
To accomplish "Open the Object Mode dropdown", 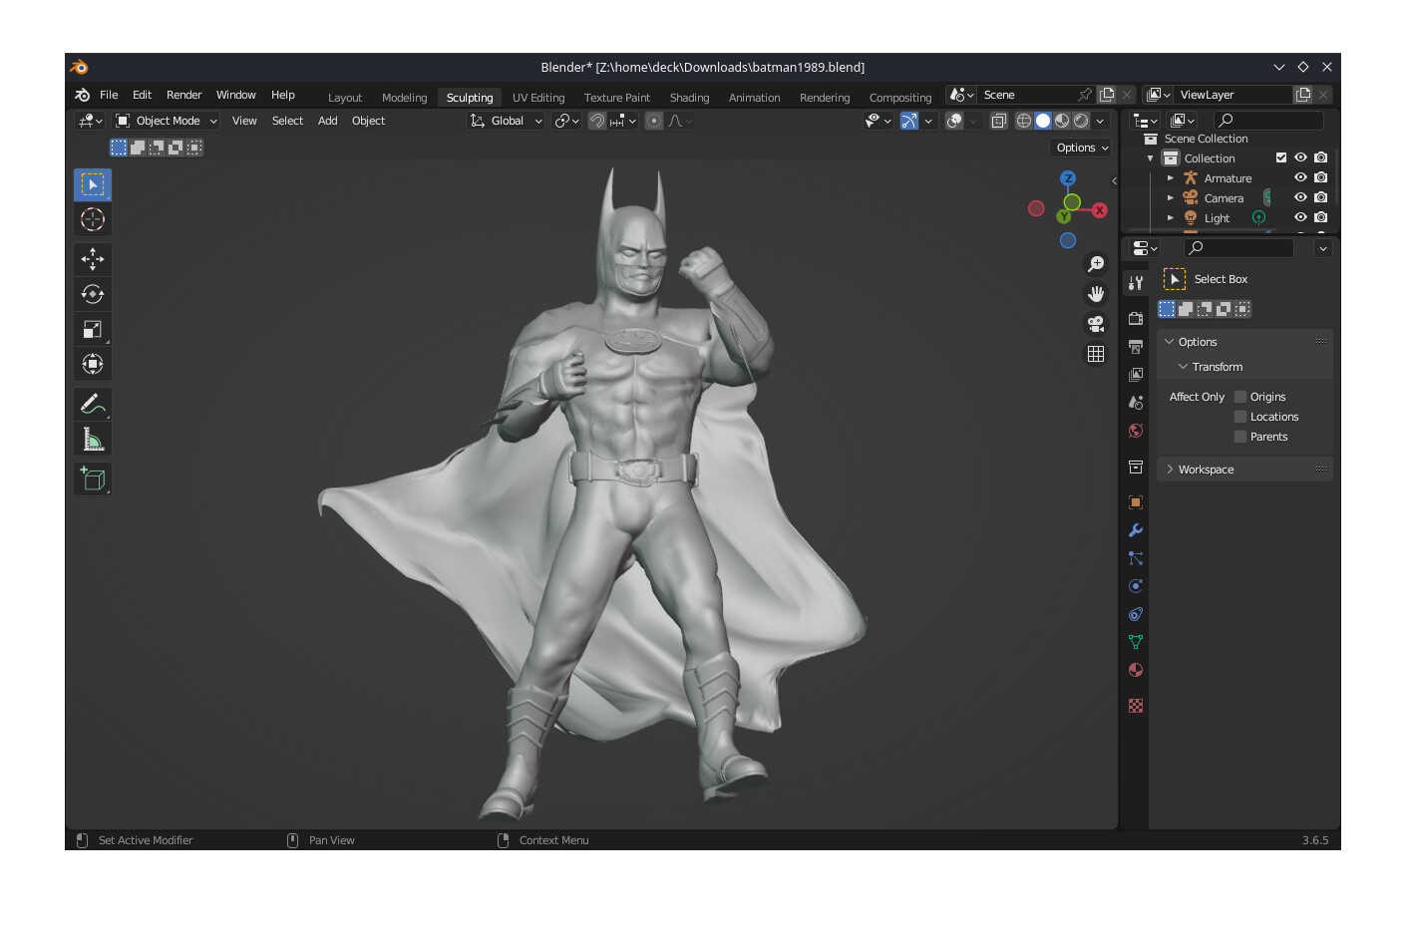I will [x=167, y=121].
